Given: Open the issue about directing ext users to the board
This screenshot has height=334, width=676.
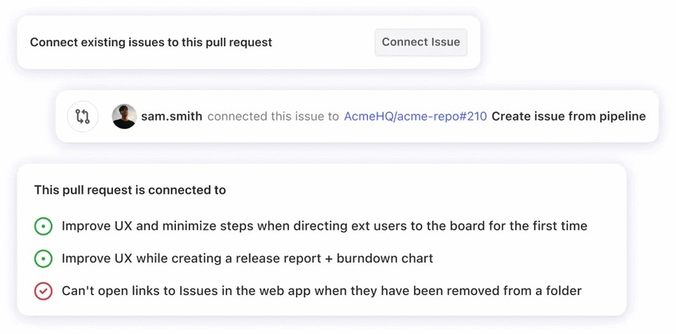Looking at the screenshot, I should pos(324,227).
